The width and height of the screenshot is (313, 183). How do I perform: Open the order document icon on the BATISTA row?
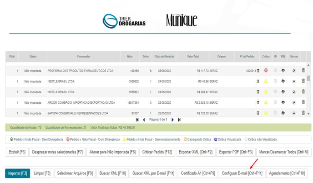258,113
